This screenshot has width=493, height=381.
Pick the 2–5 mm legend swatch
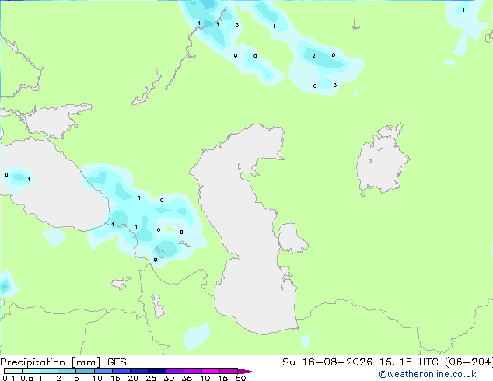67,371
